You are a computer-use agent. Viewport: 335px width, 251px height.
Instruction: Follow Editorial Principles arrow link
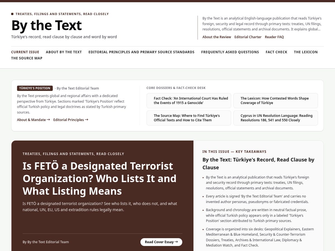[71, 120]
